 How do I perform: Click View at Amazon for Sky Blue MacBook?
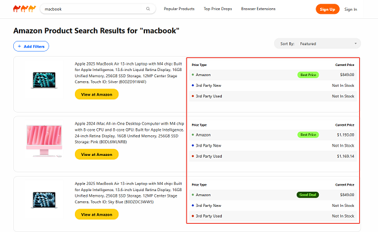pos(96,214)
